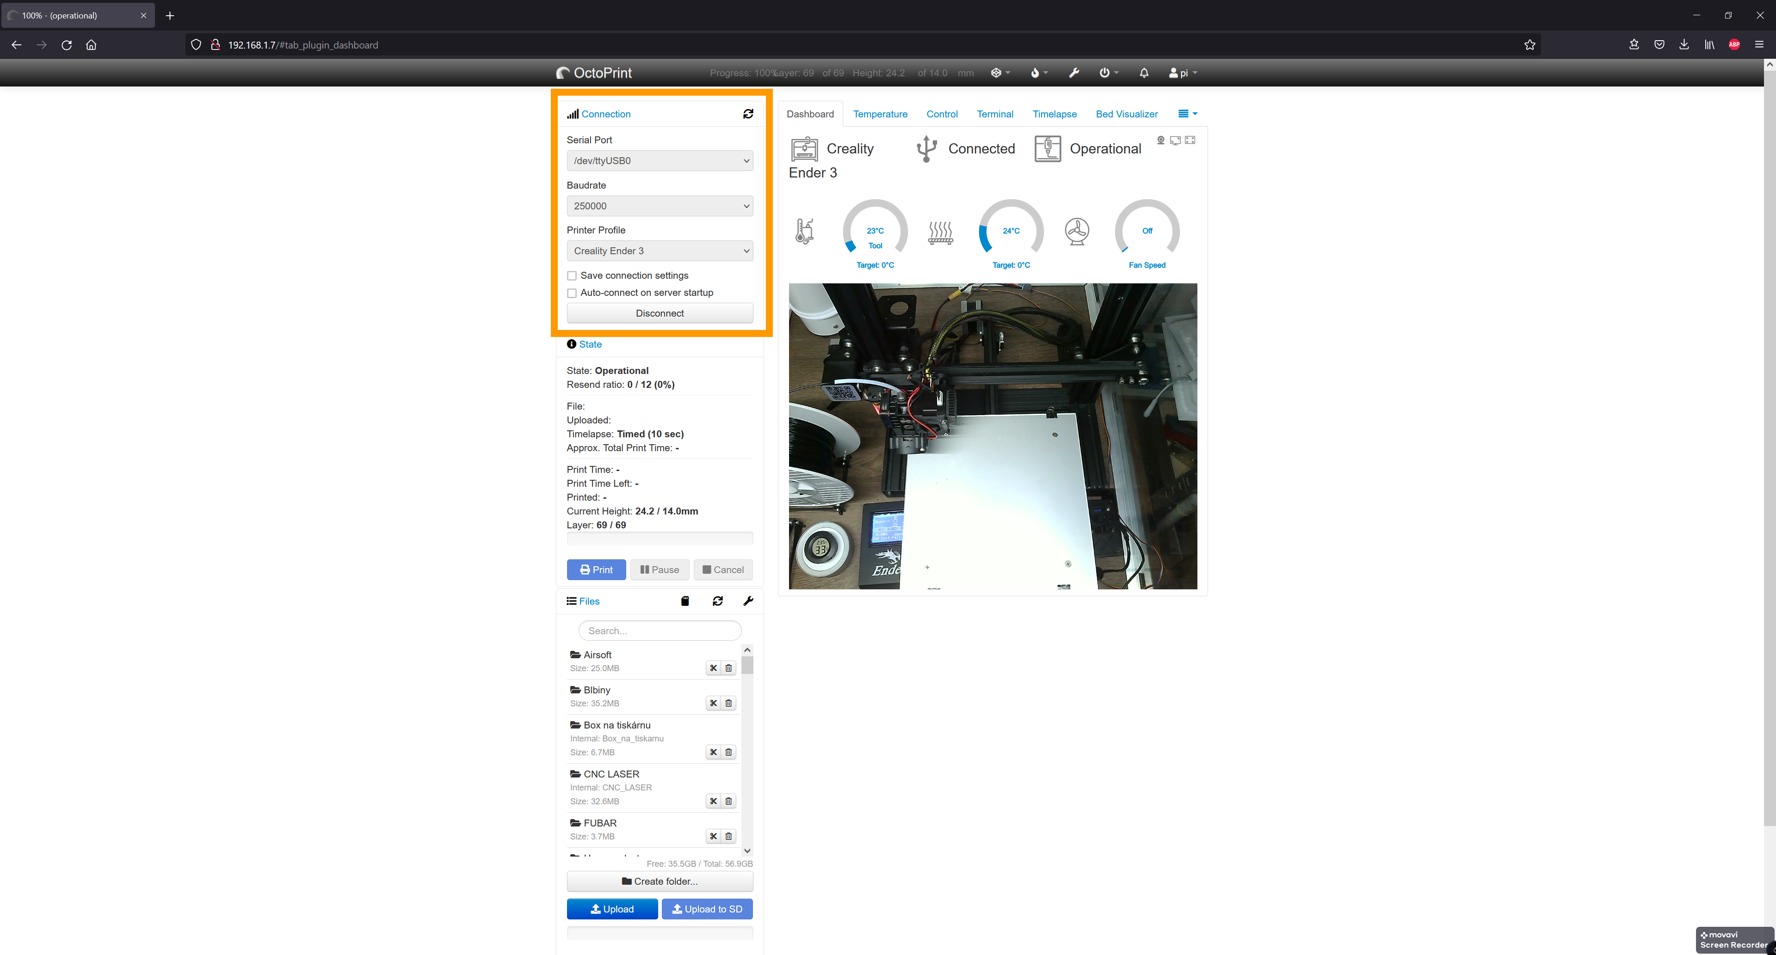Screen dimensions: 1776x955
Task: Cut the CNC LASER folder
Action: tap(714, 802)
